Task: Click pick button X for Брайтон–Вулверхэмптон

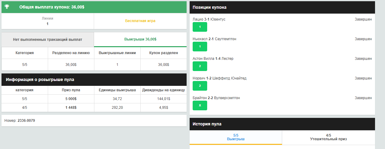Action: [200, 105]
